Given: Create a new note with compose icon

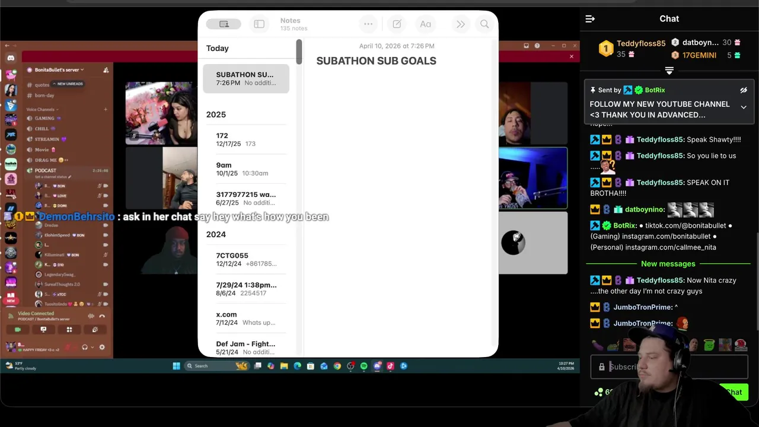Looking at the screenshot, I should click(397, 24).
